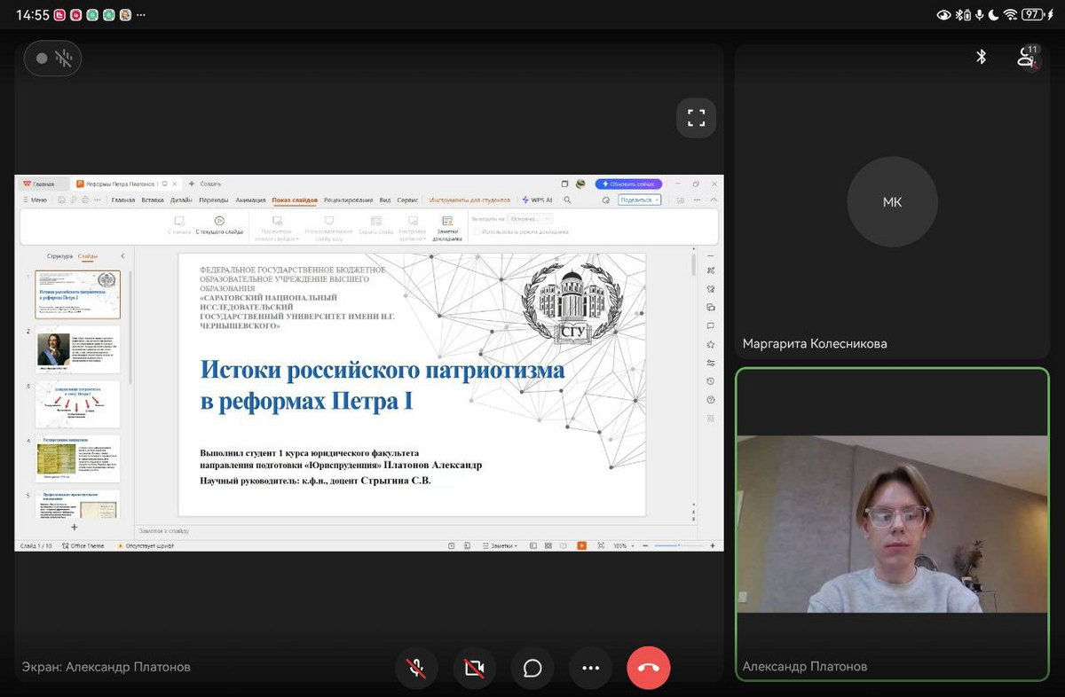Image resolution: width=1065 pixels, height=697 pixels.
Task: Click the 'Обновить сейчас' button
Action: click(627, 184)
